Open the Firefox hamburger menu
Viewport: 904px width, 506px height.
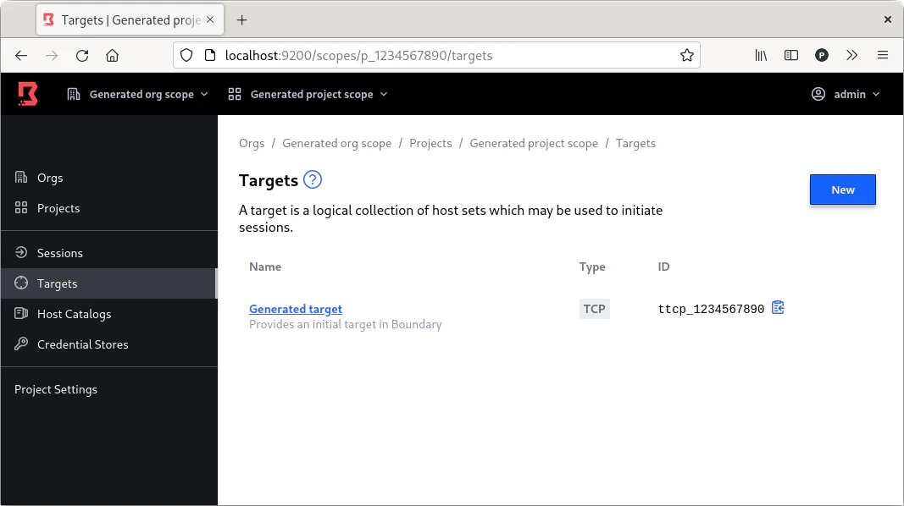coord(882,56)
